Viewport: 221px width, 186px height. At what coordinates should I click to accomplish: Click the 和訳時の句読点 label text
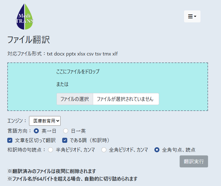[27, 150]
